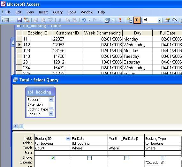This screenshot has height=167, width=182.
Task: Click the Day column header
Action: [137, 33]
